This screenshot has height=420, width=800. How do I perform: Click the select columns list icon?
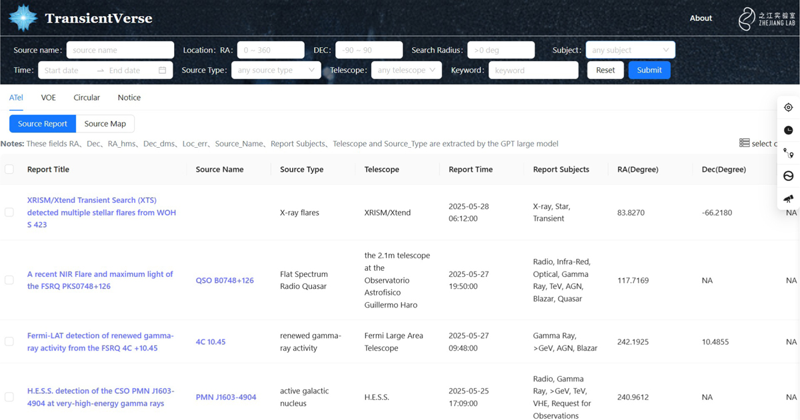pos(744,143)
